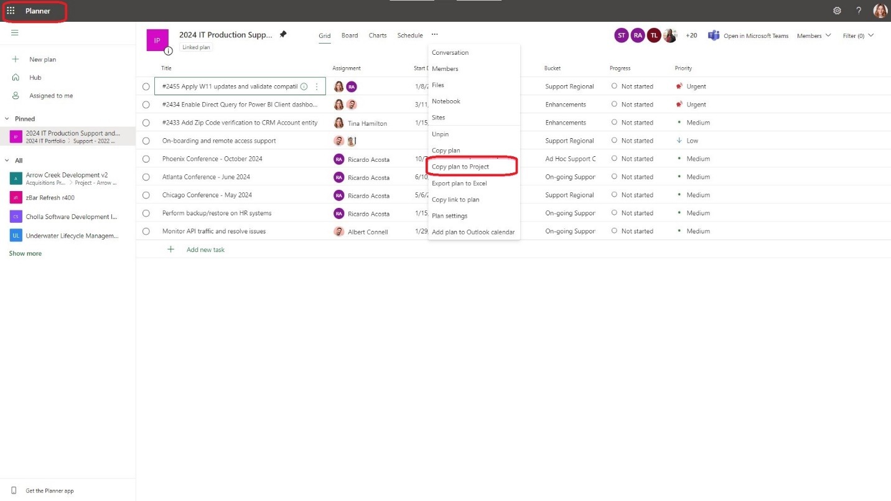
Task: Switch to the Schedule tab
Action: pos(410,35)
